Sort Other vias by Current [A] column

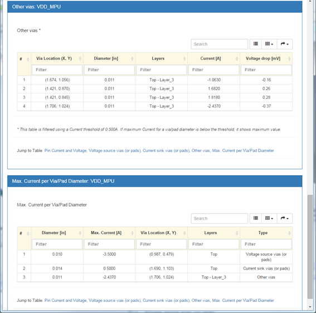[213, 58]
